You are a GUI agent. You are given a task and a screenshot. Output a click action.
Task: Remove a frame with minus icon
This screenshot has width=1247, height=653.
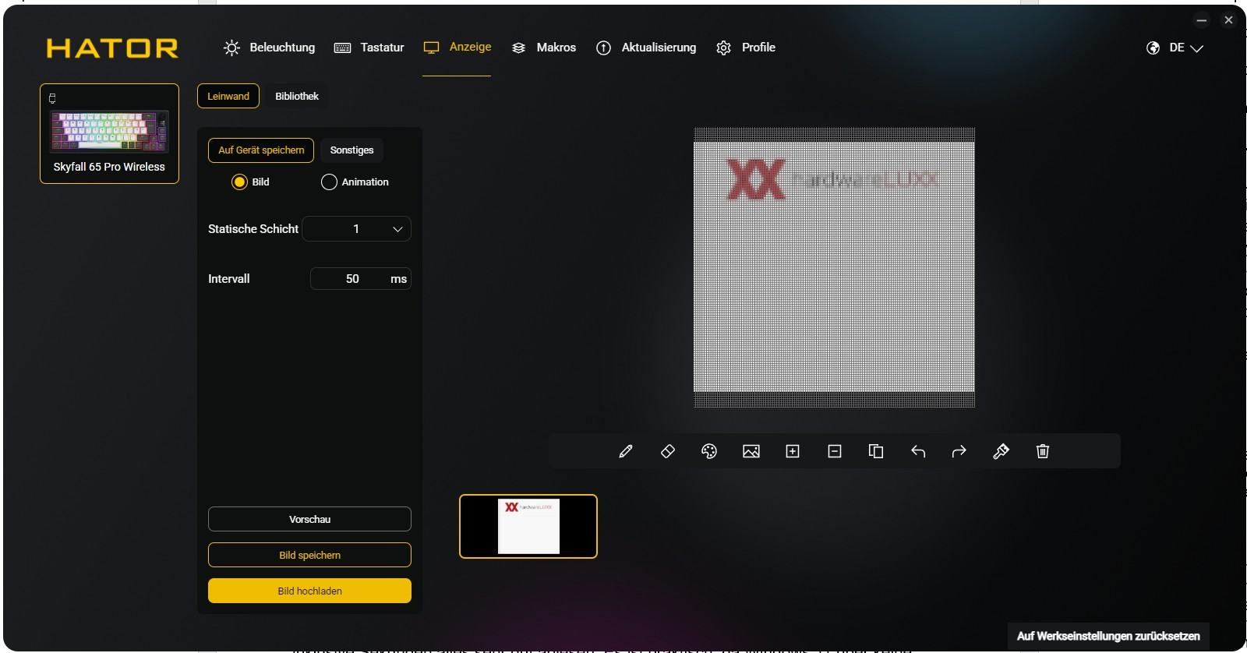pyautogui.click(x=835, y=451)
